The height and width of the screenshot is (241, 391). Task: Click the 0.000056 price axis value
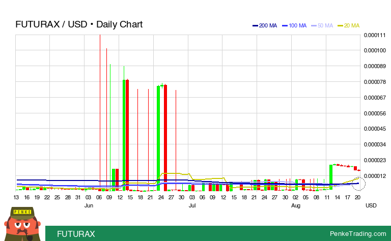tap(375, 113)
